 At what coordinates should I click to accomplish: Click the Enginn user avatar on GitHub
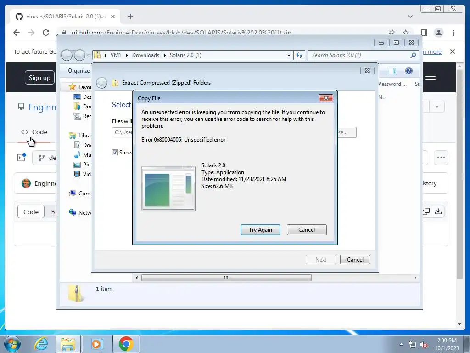click(26, 183)
